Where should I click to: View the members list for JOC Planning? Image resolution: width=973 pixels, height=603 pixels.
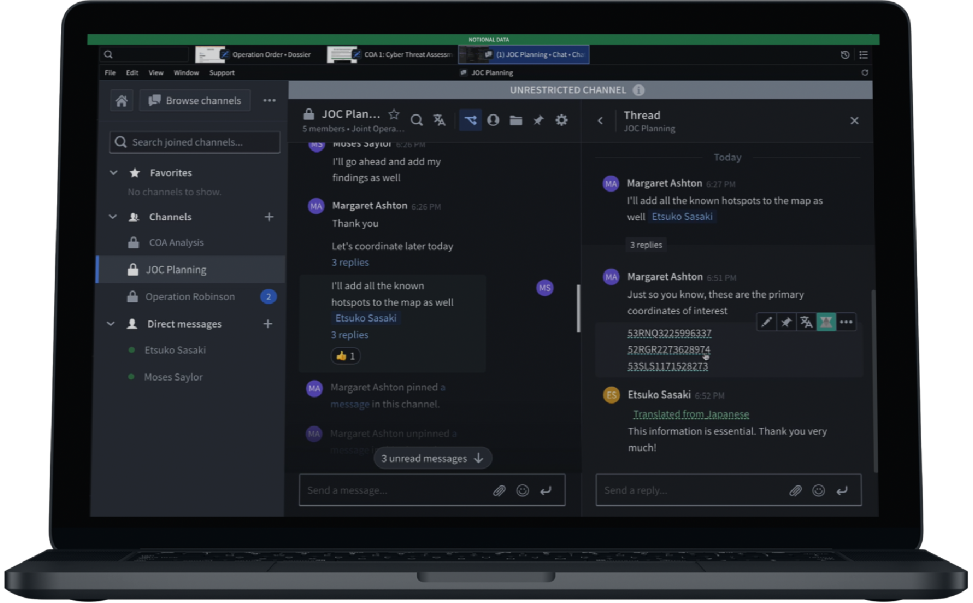[493, 120]
